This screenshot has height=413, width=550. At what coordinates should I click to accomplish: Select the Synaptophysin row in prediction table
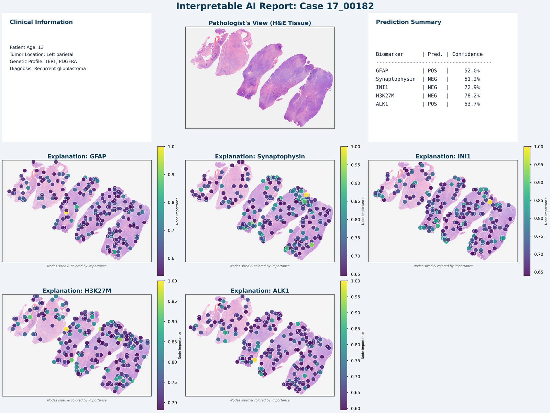[x=428, y=79]
